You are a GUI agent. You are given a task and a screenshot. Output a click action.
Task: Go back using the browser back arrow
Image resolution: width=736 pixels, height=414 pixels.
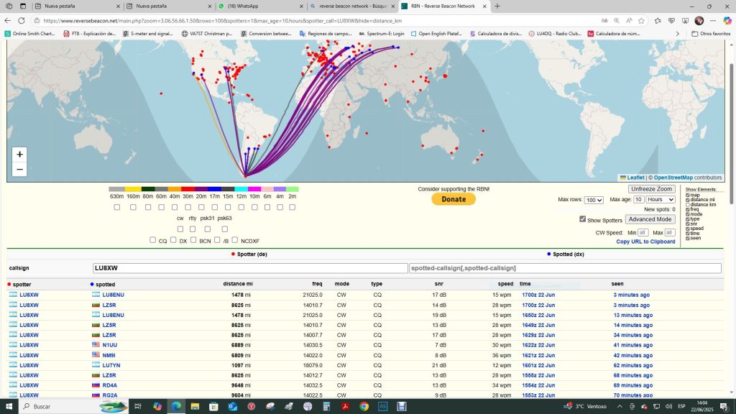pos(7,21)
